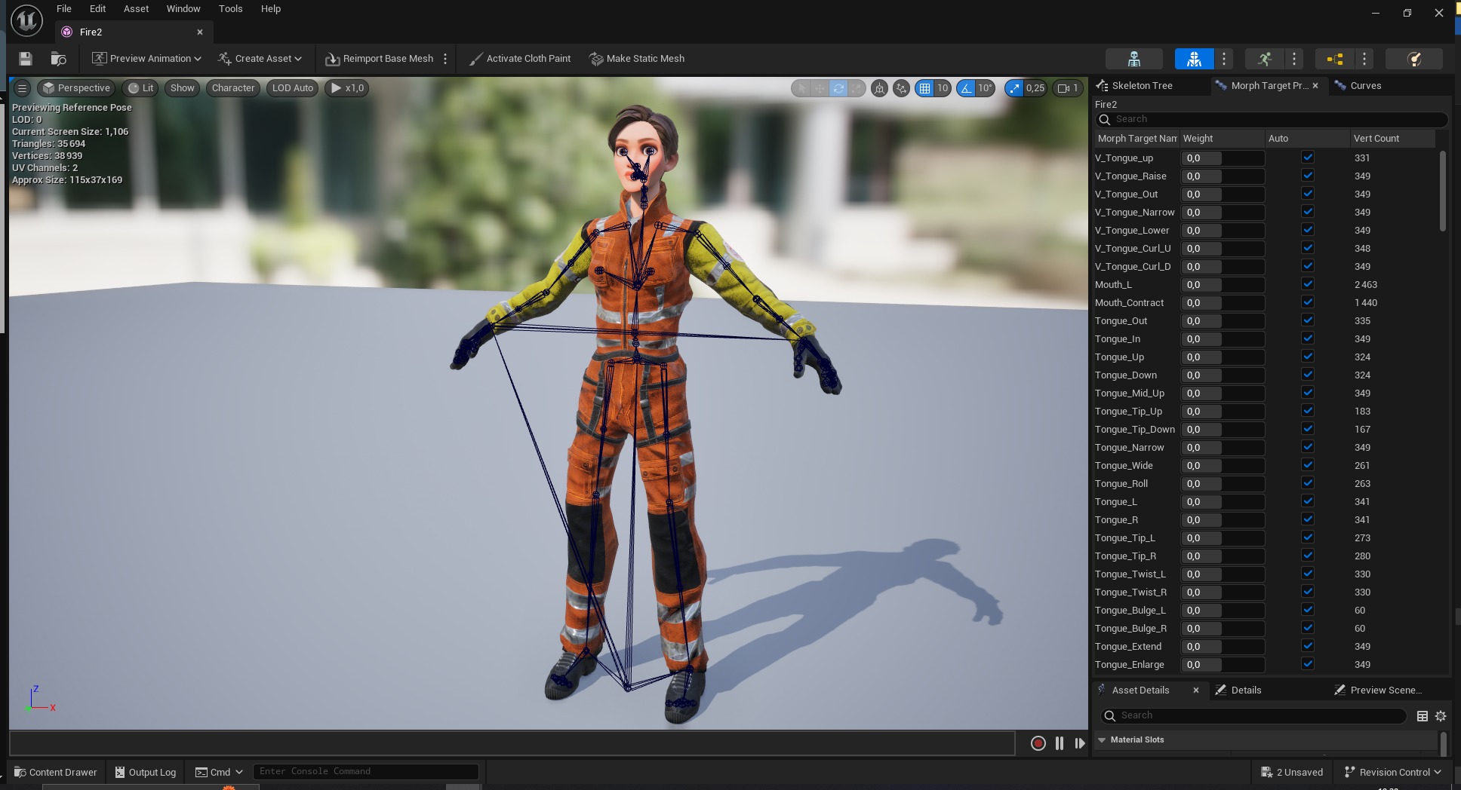Open the Physics asset mode icon
The image size is (1461, 790).
(1414, 59)
